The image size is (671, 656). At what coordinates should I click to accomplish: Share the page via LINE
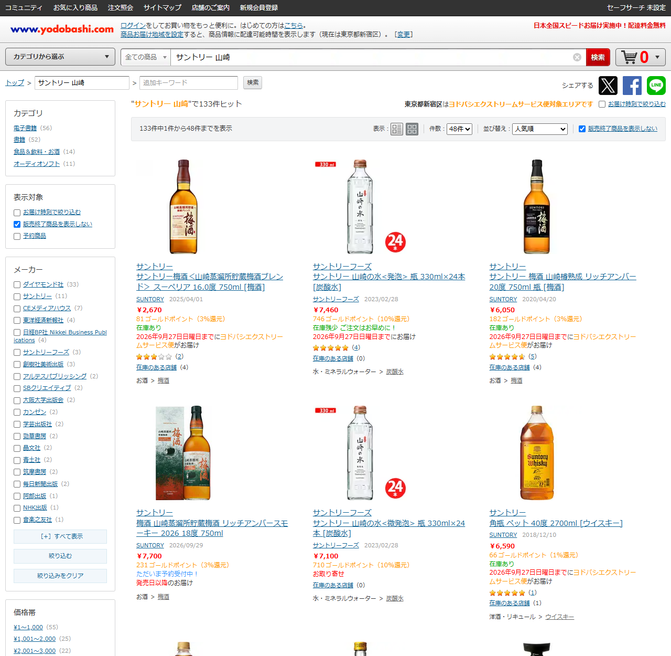[656, 86]
